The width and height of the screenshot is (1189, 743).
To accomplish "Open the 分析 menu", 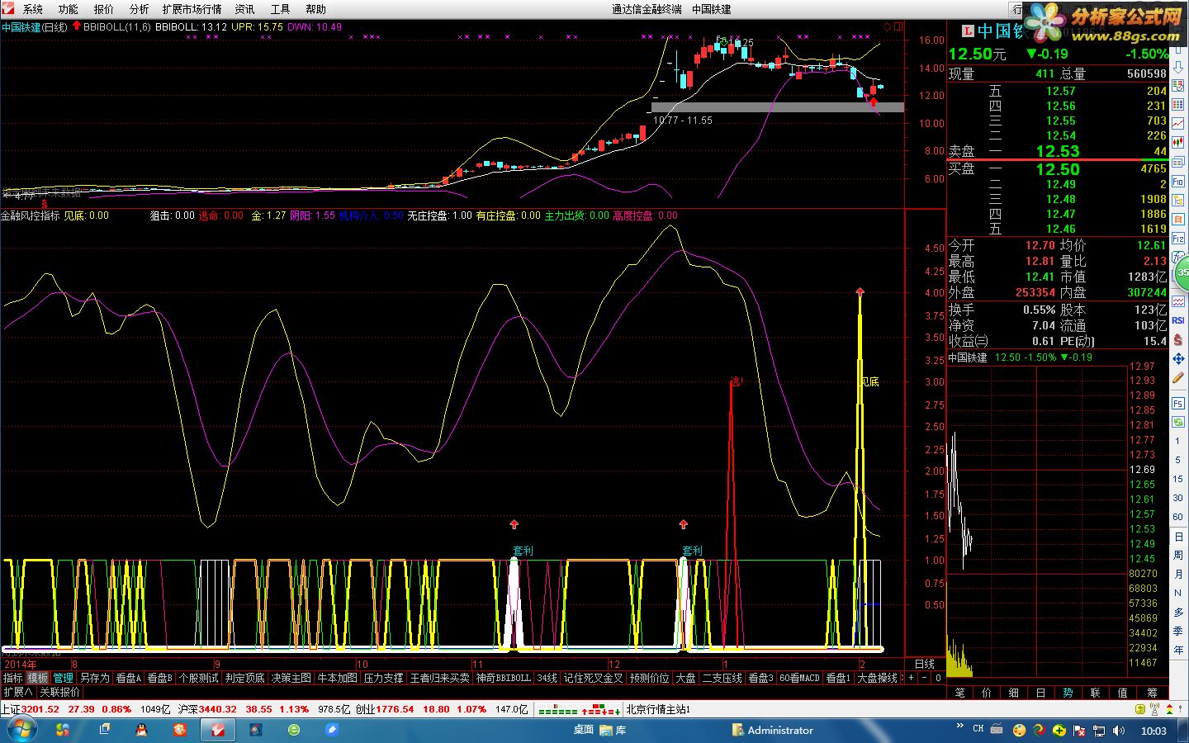I will pos(140,9).
